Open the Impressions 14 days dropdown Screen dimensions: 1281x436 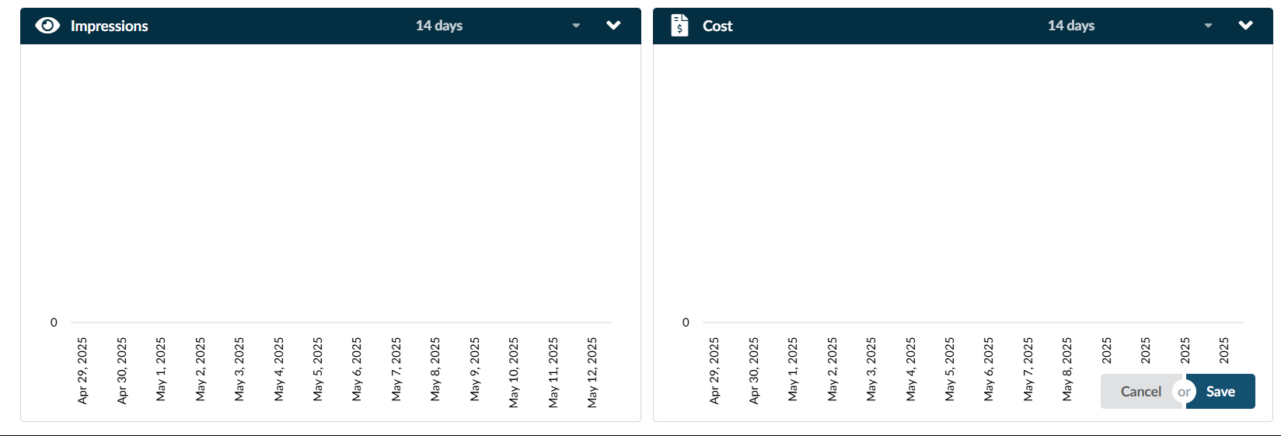[x=498, y=26]
